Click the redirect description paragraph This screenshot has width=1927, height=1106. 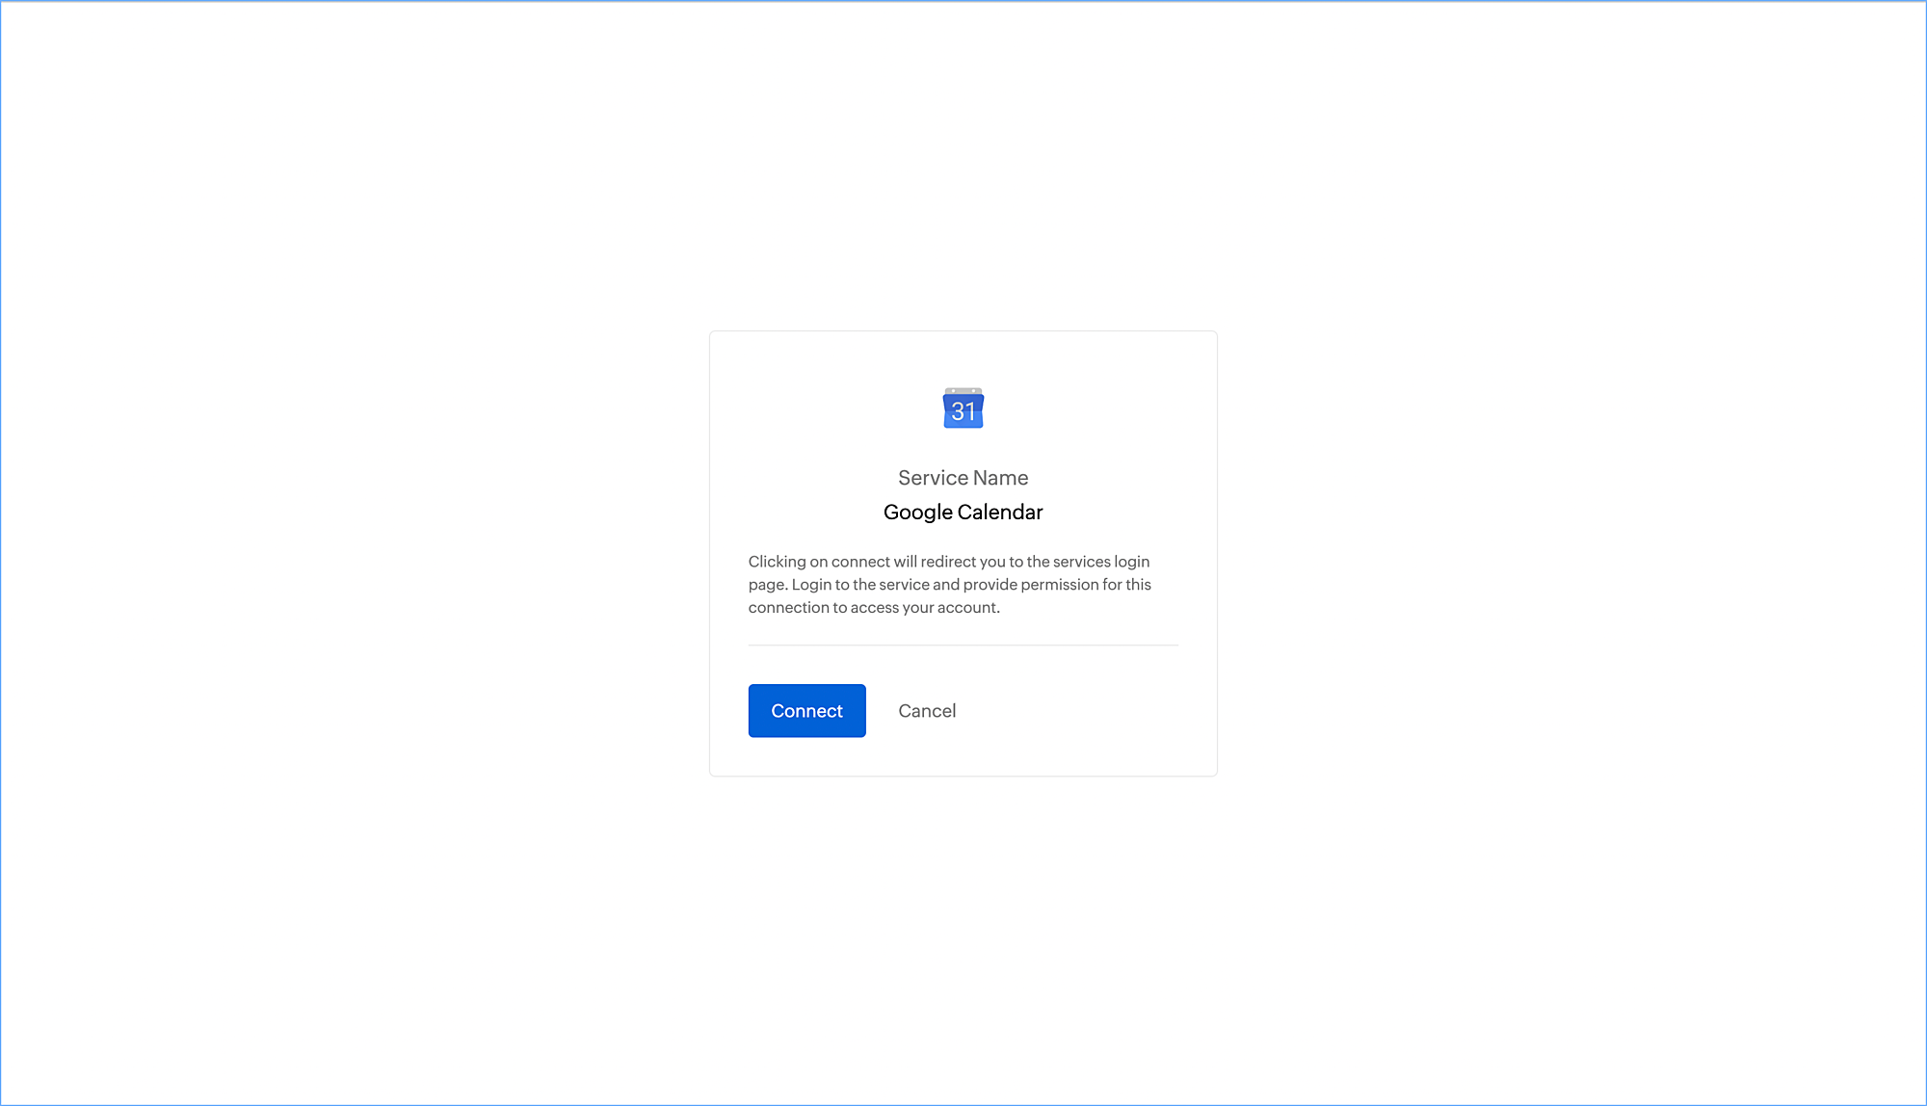click(949, 585)
